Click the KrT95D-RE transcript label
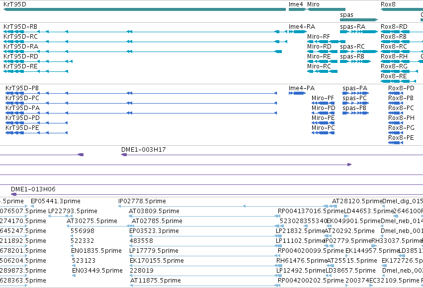The width and height of the screenshot is (423, 288). [20, 66]
